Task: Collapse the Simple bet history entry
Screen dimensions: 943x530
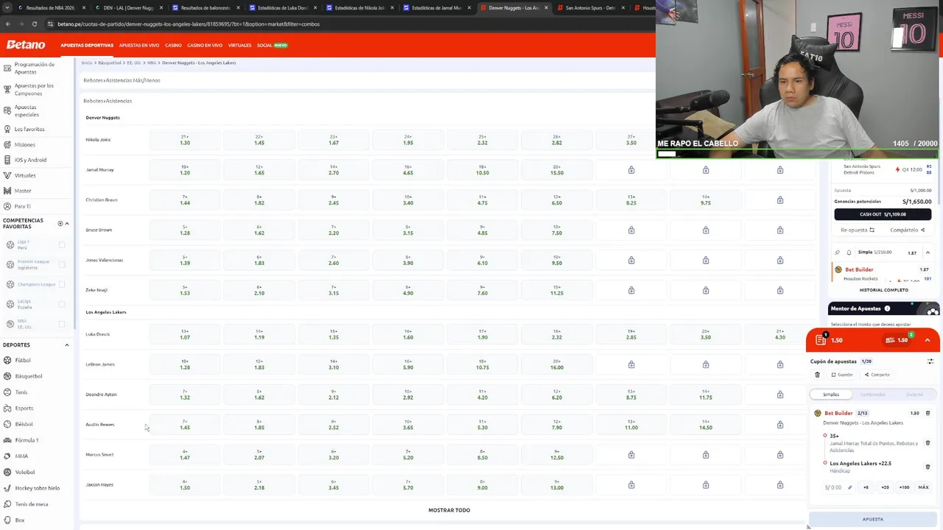Action: (x=928, y=252)
